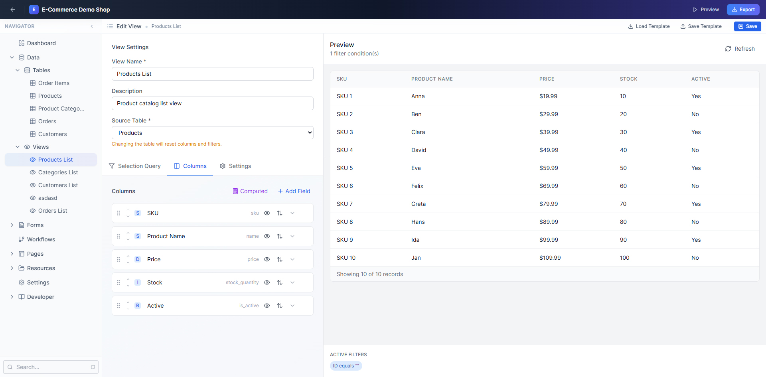The height and width of the screenshot is (377, 766).
Task: Click Add Field link
Action: pyautogui.click(x=294, y=191)
